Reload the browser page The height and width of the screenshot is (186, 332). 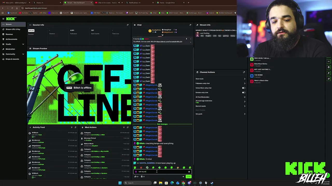[x=12, y=8]
